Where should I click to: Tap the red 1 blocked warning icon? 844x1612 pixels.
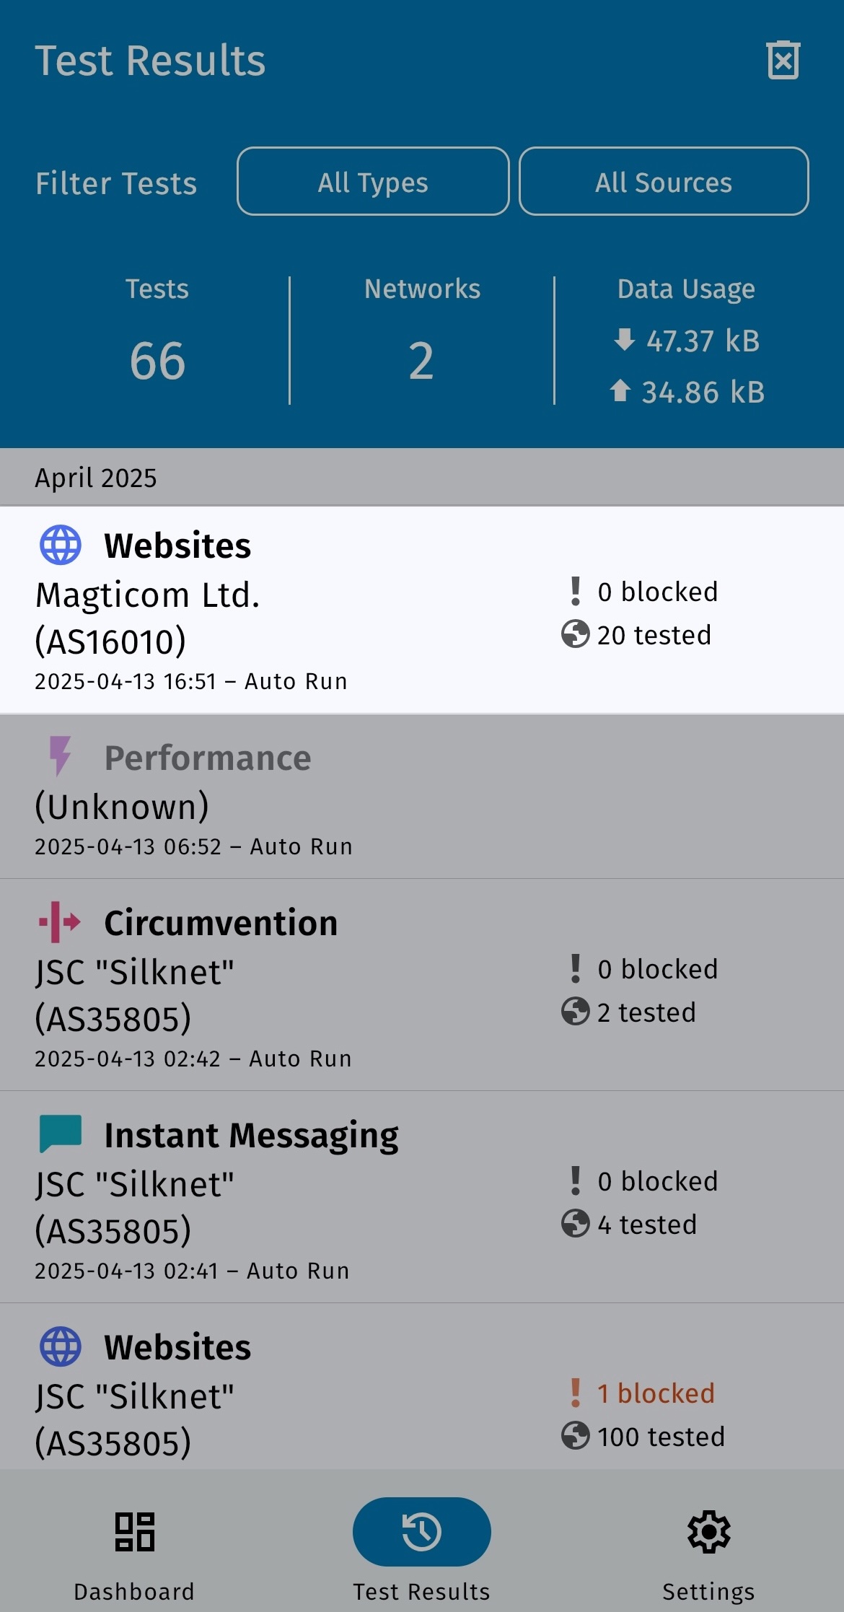coord(575,1393)
